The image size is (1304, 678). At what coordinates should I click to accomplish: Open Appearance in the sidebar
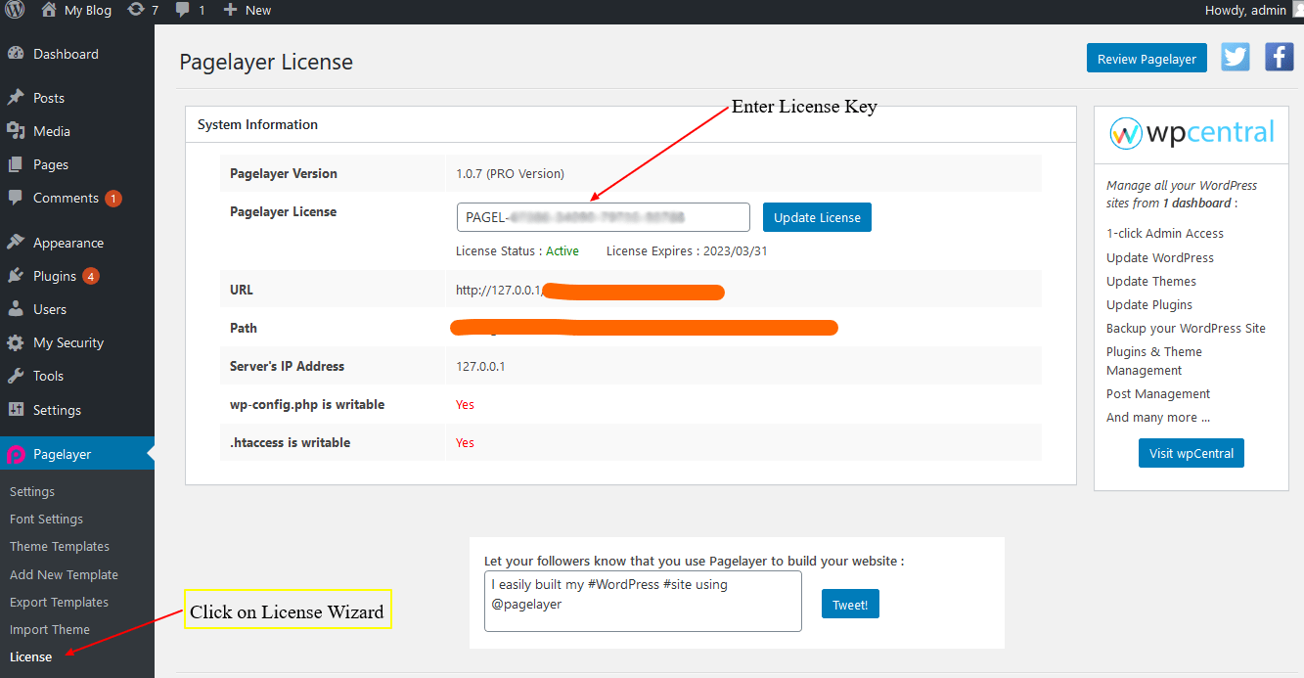(67, 243)
